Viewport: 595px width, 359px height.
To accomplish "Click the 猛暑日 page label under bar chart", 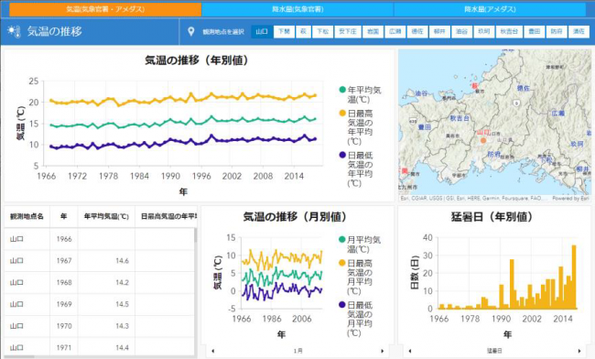I will pos(494,351).
